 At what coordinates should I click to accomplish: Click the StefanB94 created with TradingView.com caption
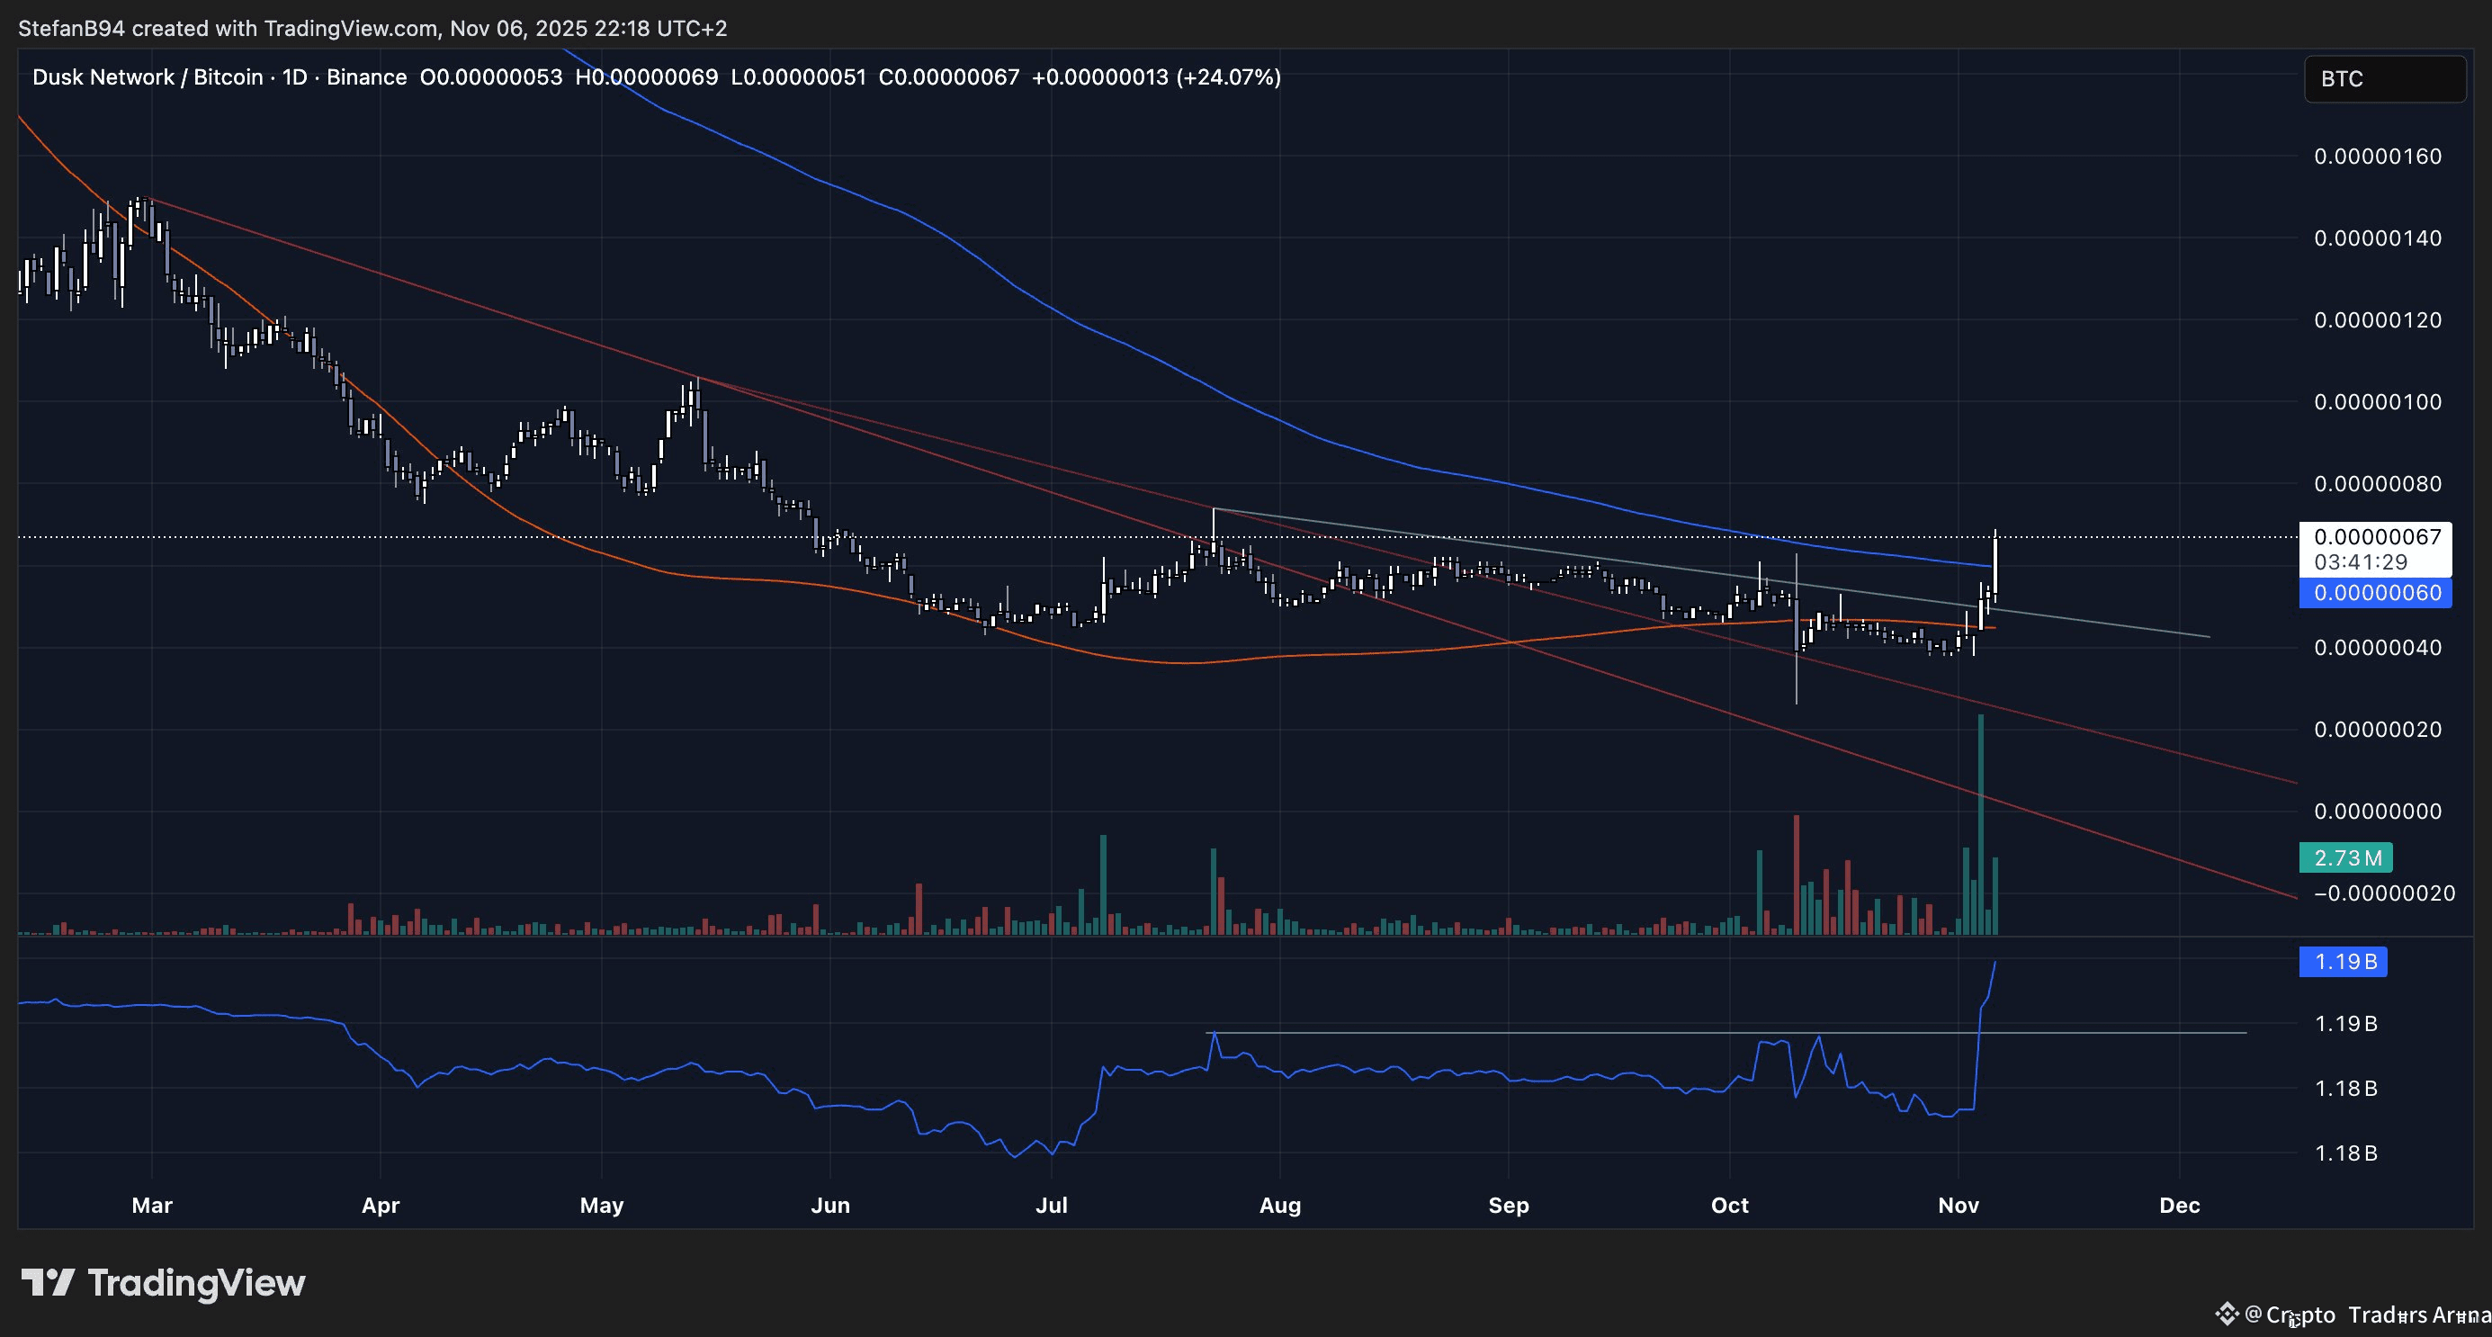click(372, 28)
